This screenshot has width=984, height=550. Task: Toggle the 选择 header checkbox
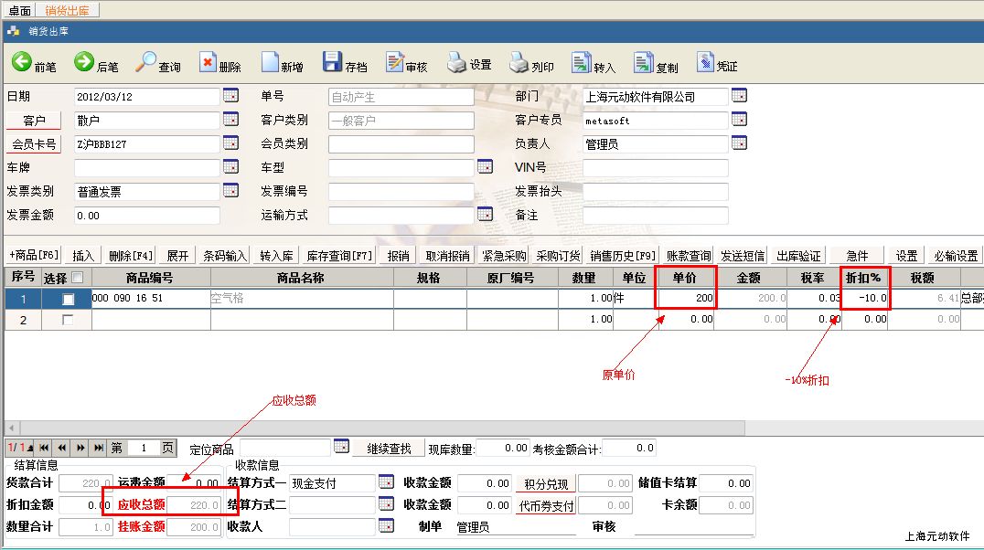[x=77, y=278]
